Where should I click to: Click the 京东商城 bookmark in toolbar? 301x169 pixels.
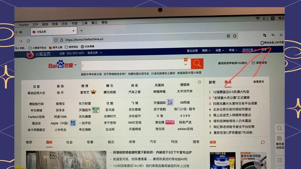88,46
